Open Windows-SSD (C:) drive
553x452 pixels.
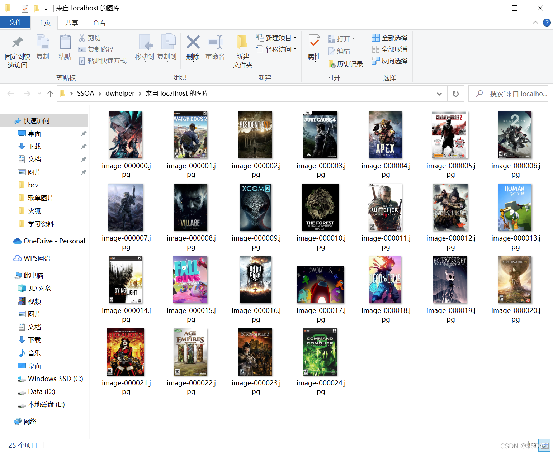pyautogui.click(x=50, y=379)
